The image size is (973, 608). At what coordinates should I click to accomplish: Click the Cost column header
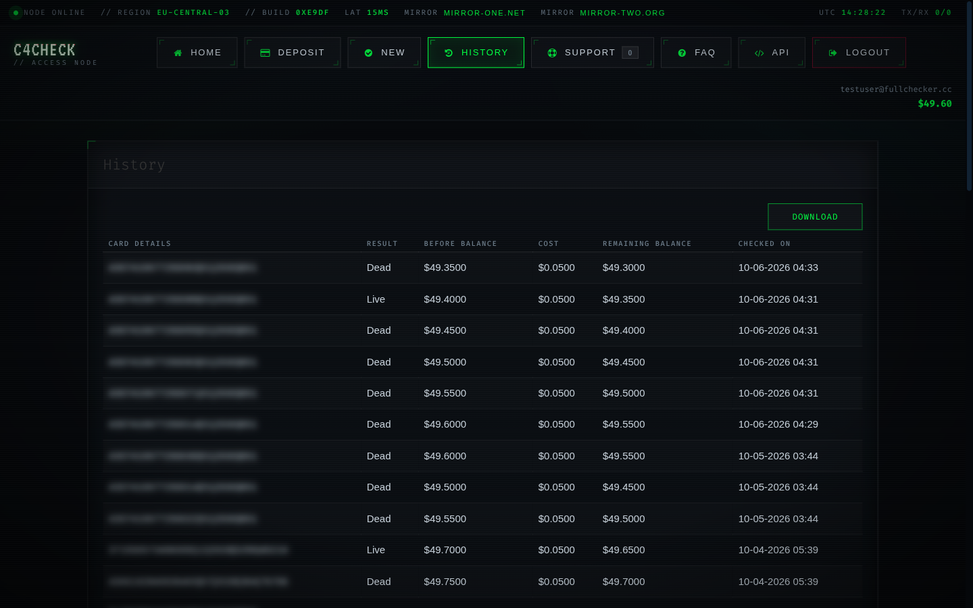click(x=549, y=244)
